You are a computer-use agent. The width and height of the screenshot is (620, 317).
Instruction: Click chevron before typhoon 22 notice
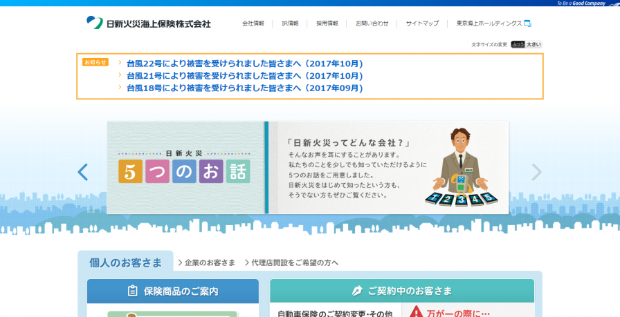tap(120, 62)
